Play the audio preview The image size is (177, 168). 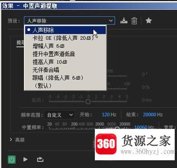pos(25,159)
